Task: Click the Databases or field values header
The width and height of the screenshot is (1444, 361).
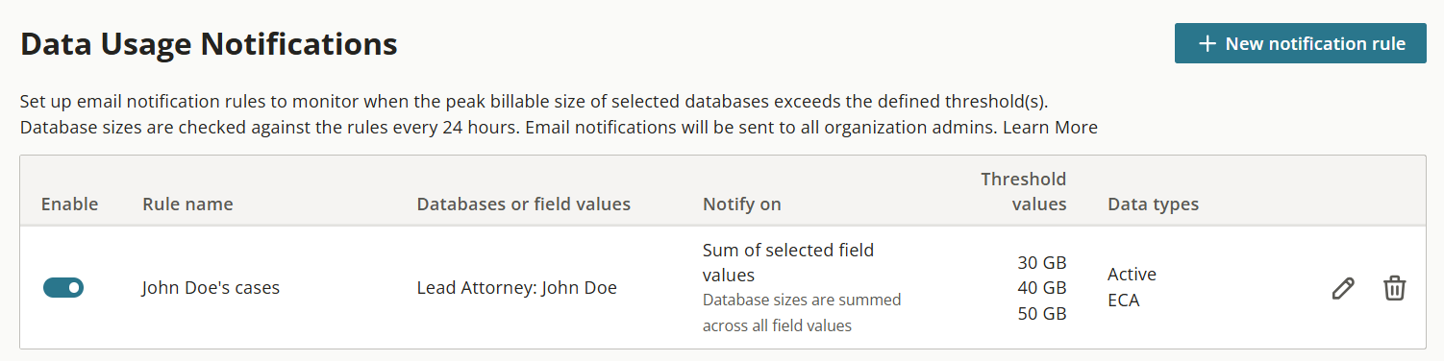Action: (523, 204)
